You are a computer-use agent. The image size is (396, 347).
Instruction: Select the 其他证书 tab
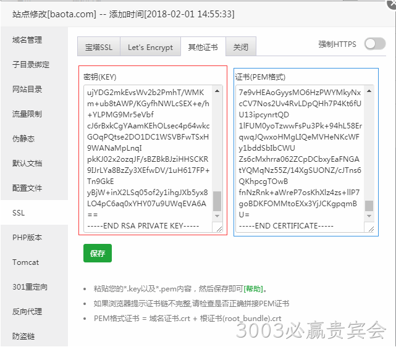(x=203, y=47)
